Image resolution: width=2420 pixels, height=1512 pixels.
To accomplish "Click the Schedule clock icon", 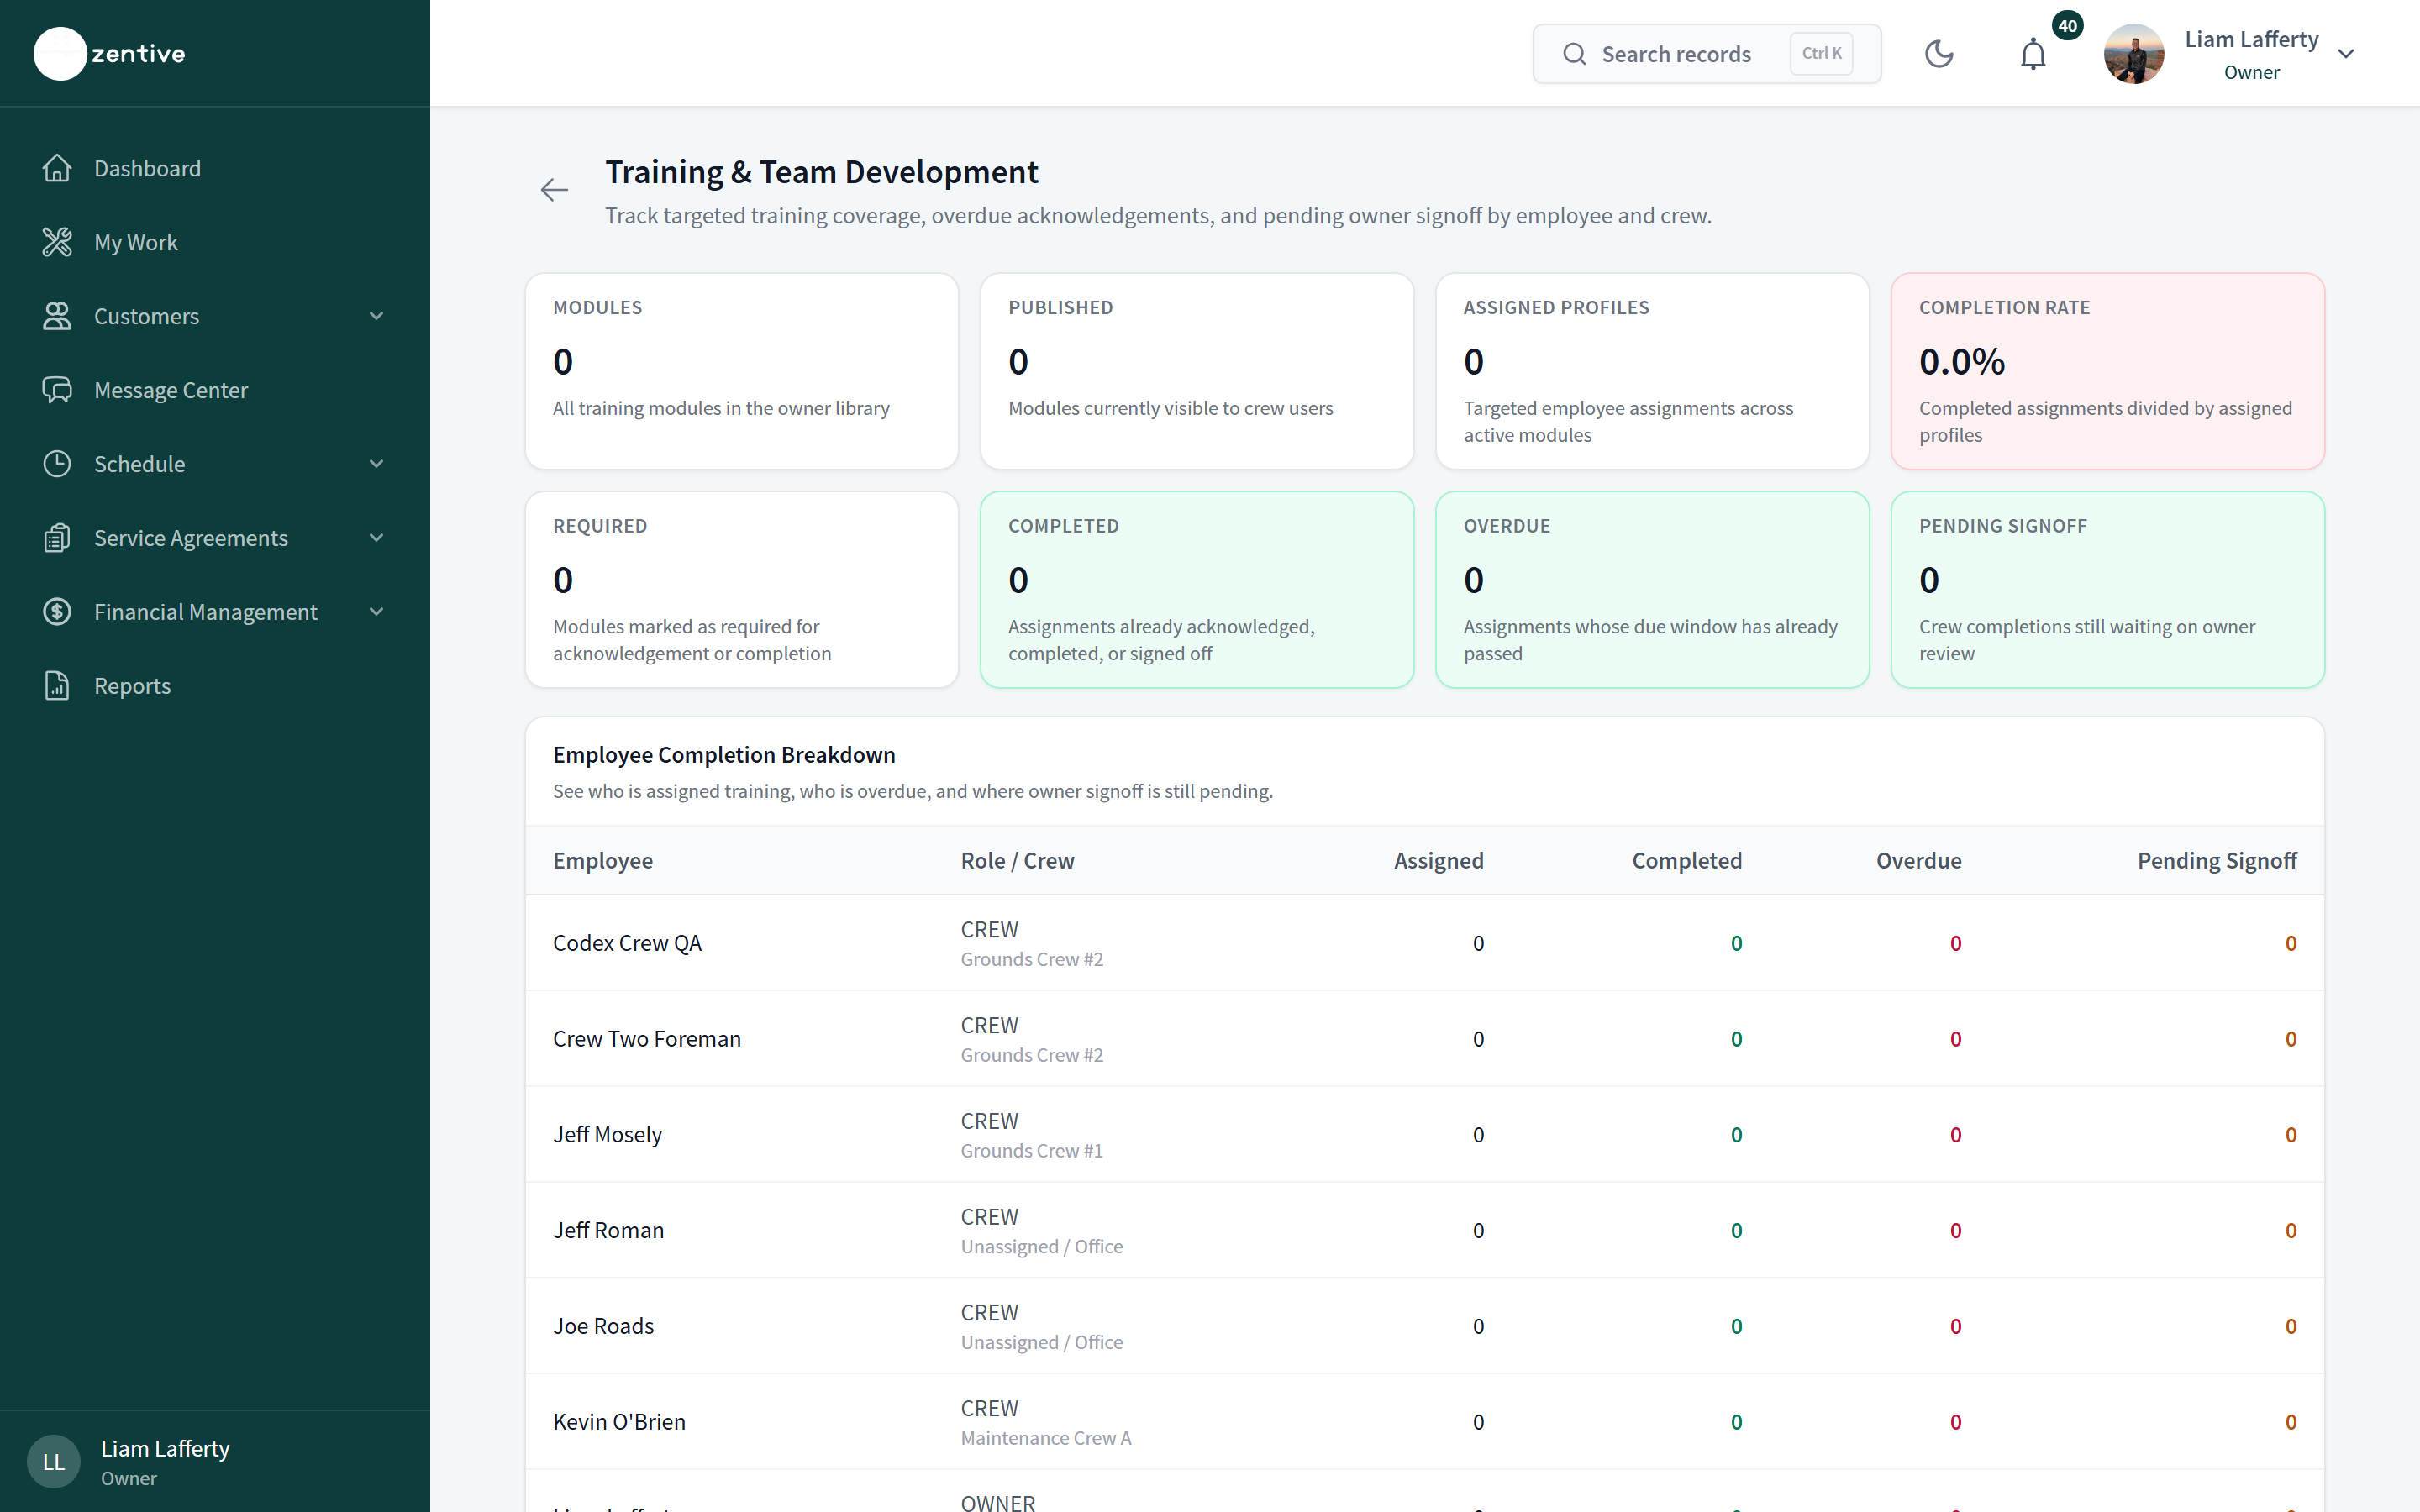I will [x=57, y=464].
